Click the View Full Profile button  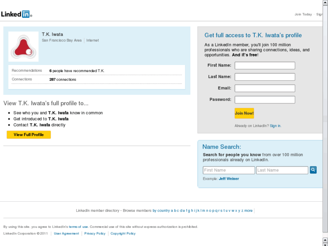[x=29, y=135]
